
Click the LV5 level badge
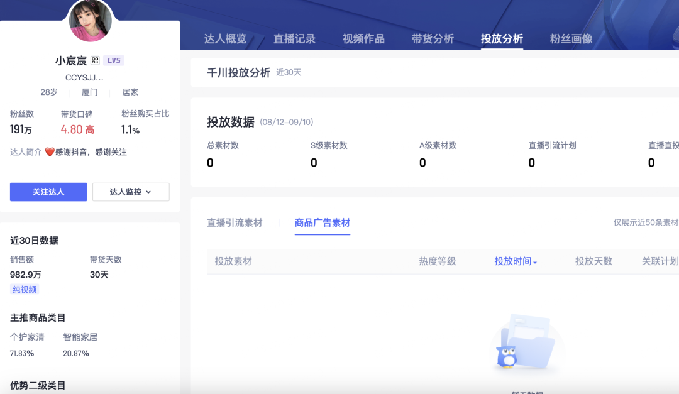114,60
